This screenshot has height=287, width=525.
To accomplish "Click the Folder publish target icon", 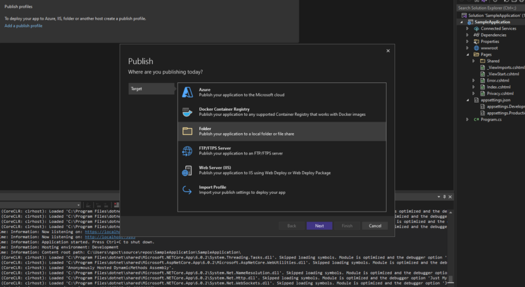I will (x=187, y=131).
